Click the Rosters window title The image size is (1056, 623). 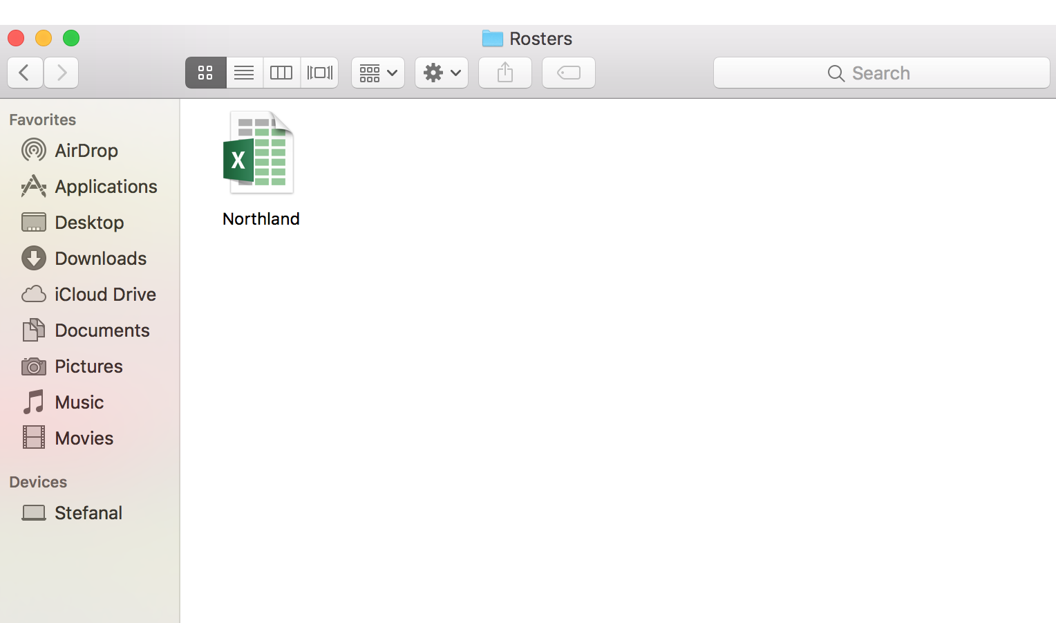click(x=541, y=39)
